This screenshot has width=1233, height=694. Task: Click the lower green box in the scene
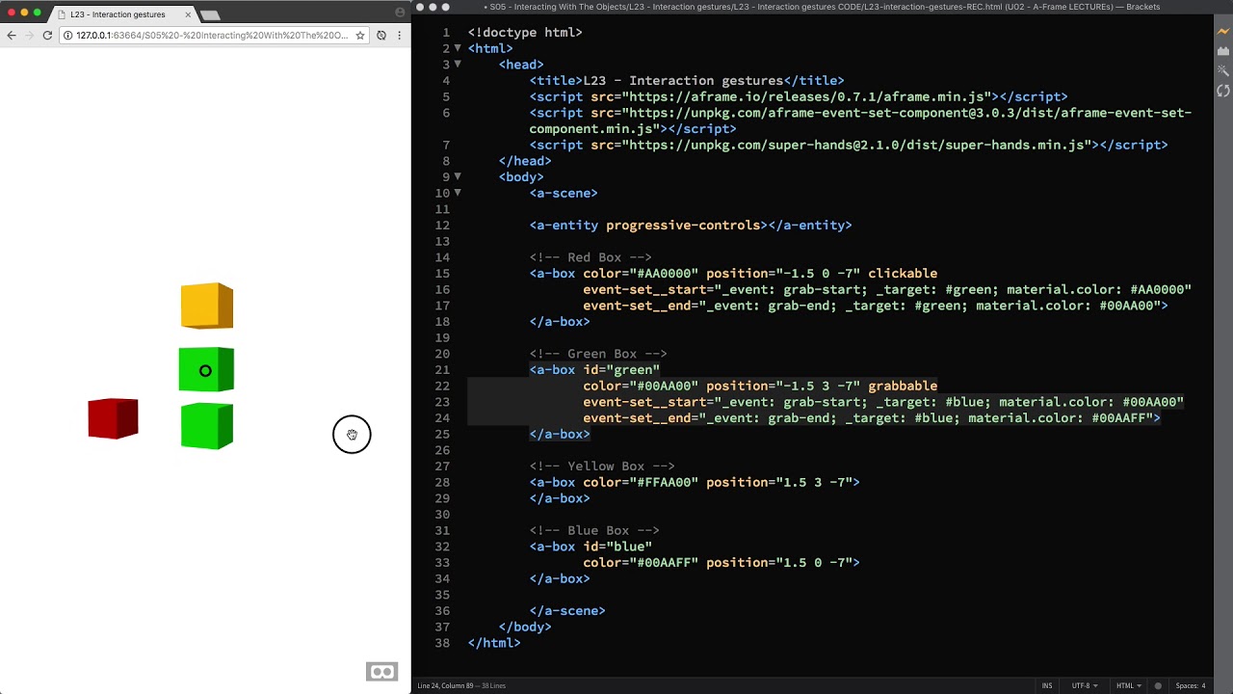point(207,426)
